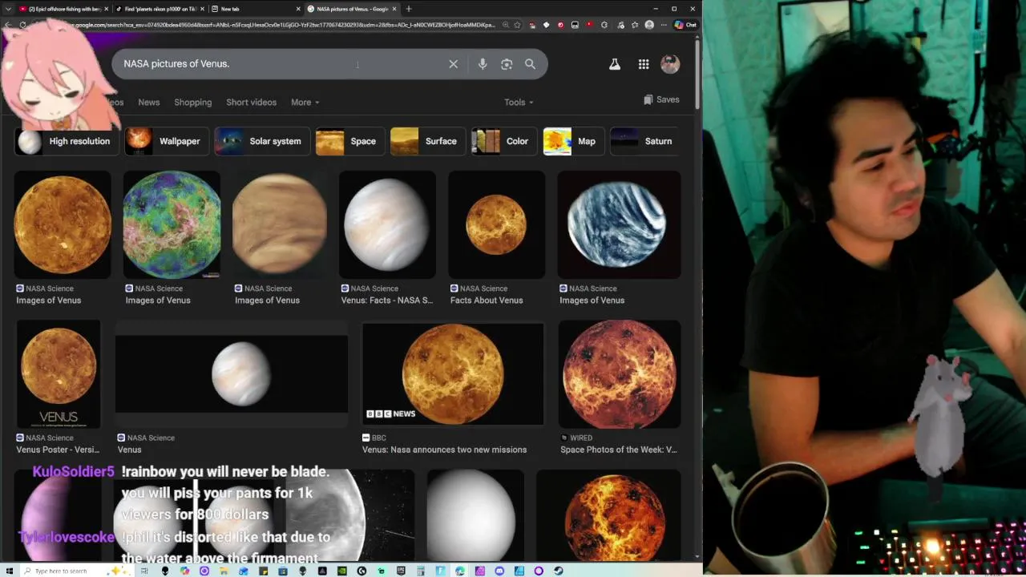
Task: Filter by Space chip
Action: coord(349,141)
